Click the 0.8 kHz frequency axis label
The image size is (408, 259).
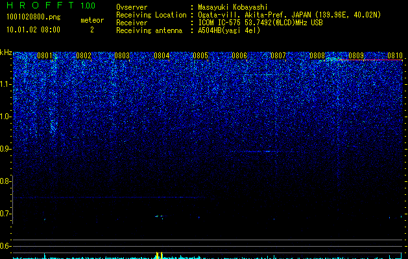point(5,181)
